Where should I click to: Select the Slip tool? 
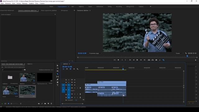tap(58, 77)
